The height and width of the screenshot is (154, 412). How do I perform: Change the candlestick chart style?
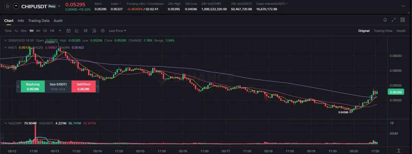pos(85,31)
